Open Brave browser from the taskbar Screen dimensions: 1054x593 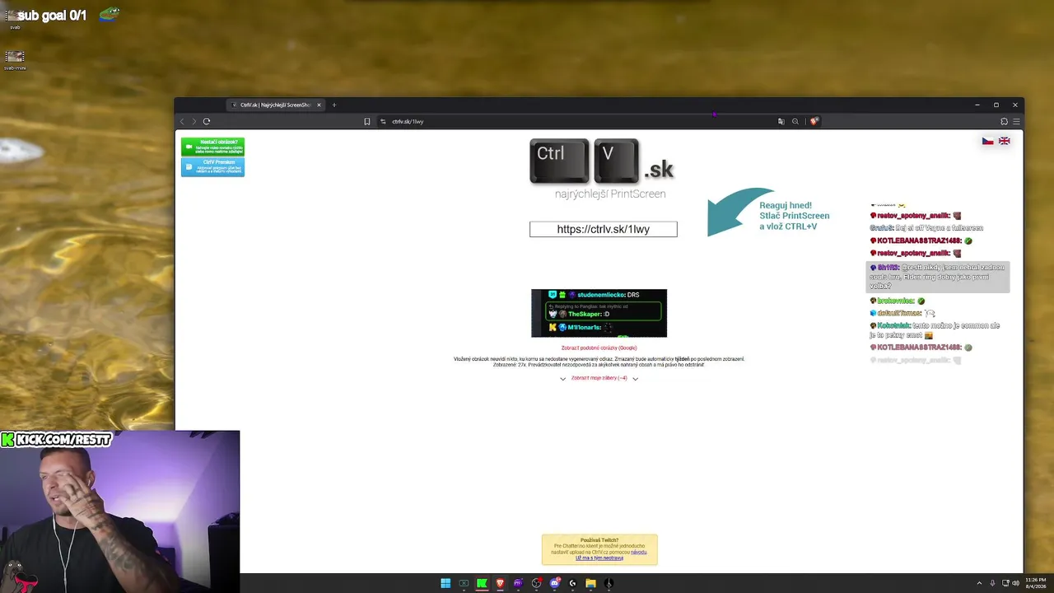[500, 583]
